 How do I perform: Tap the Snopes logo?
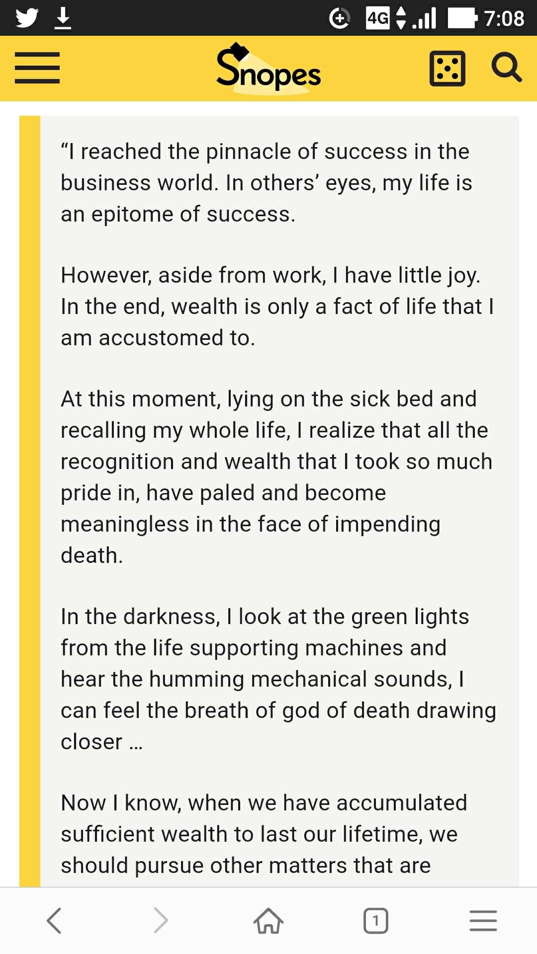coord(268,68)
